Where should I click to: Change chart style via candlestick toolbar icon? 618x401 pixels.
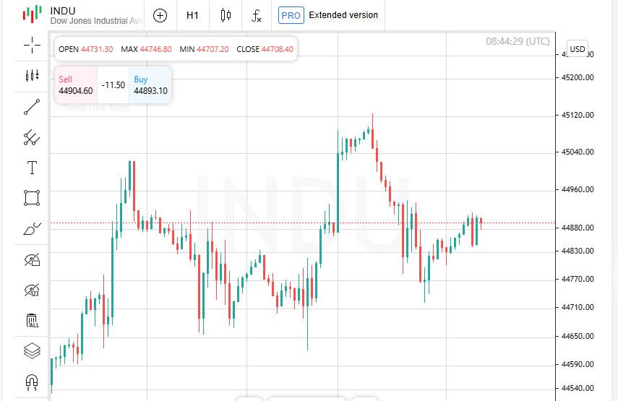click(226, 15)
